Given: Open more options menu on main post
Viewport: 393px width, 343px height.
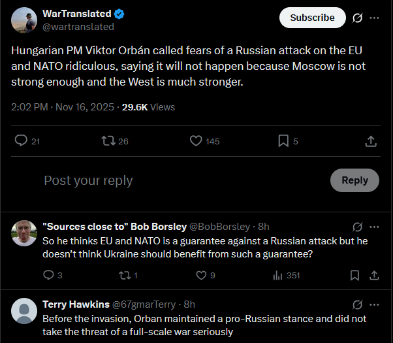Looking at the screenshot, I should point(374,18).
